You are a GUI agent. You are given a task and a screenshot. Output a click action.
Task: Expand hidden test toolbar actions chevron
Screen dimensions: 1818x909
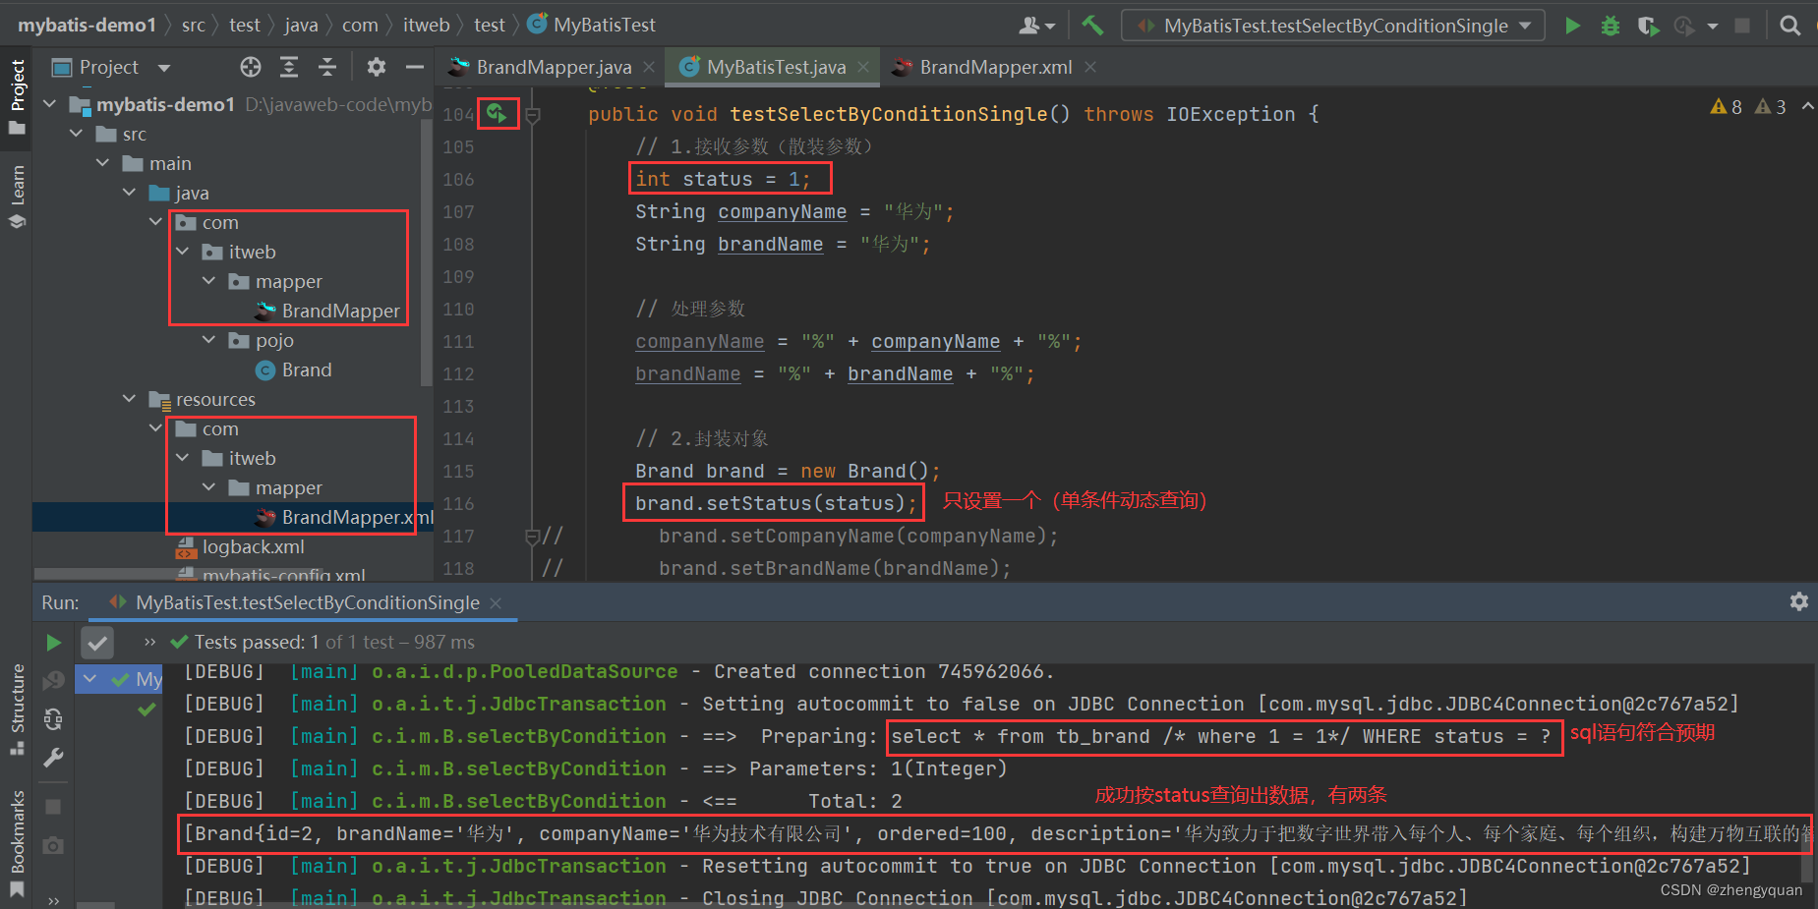pyautogui.click(x=149, y=643)
